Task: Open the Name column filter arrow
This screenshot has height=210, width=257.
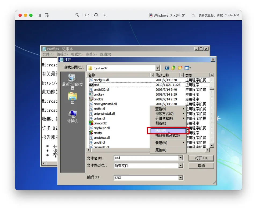Action: 152,75
